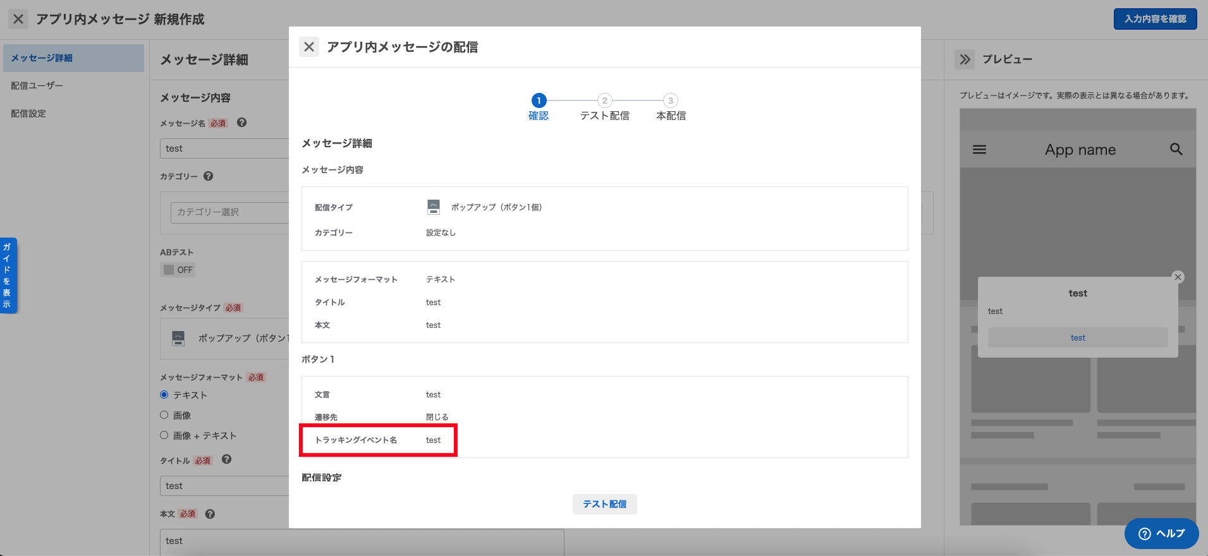Click the test button in the preview popup
The image size is (1208, 556).
pyautogui.click(x=1078, y=337)
